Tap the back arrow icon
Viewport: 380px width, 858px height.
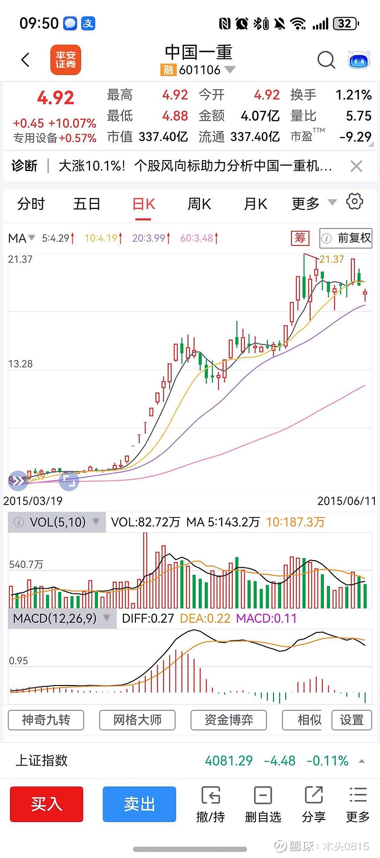click(x=26, y=60)
